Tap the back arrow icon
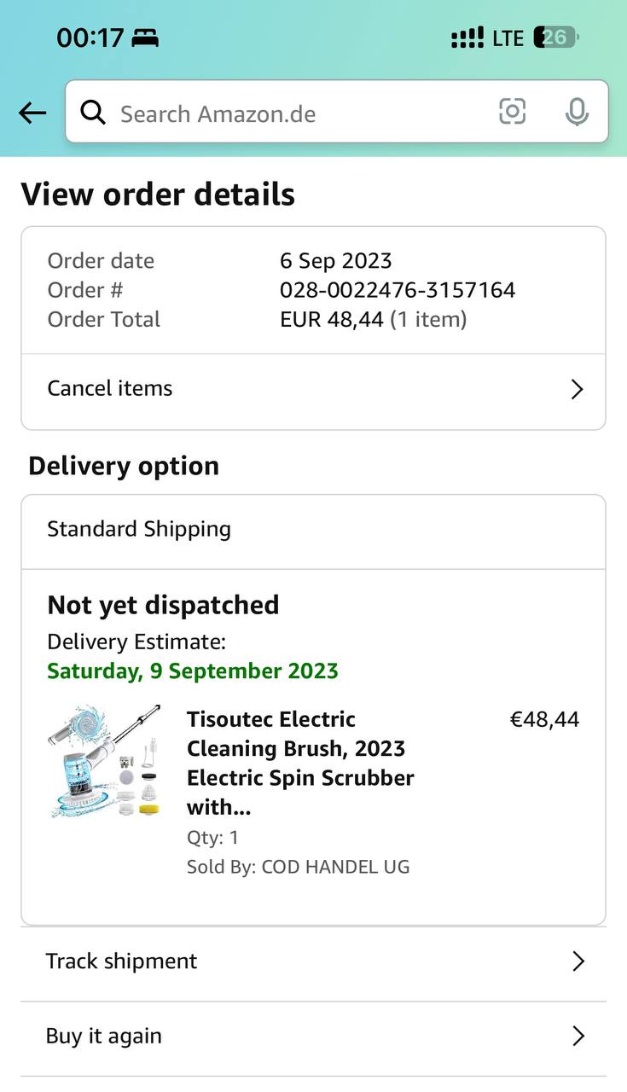The image size is (627, 1092). [x=32, y=113]
